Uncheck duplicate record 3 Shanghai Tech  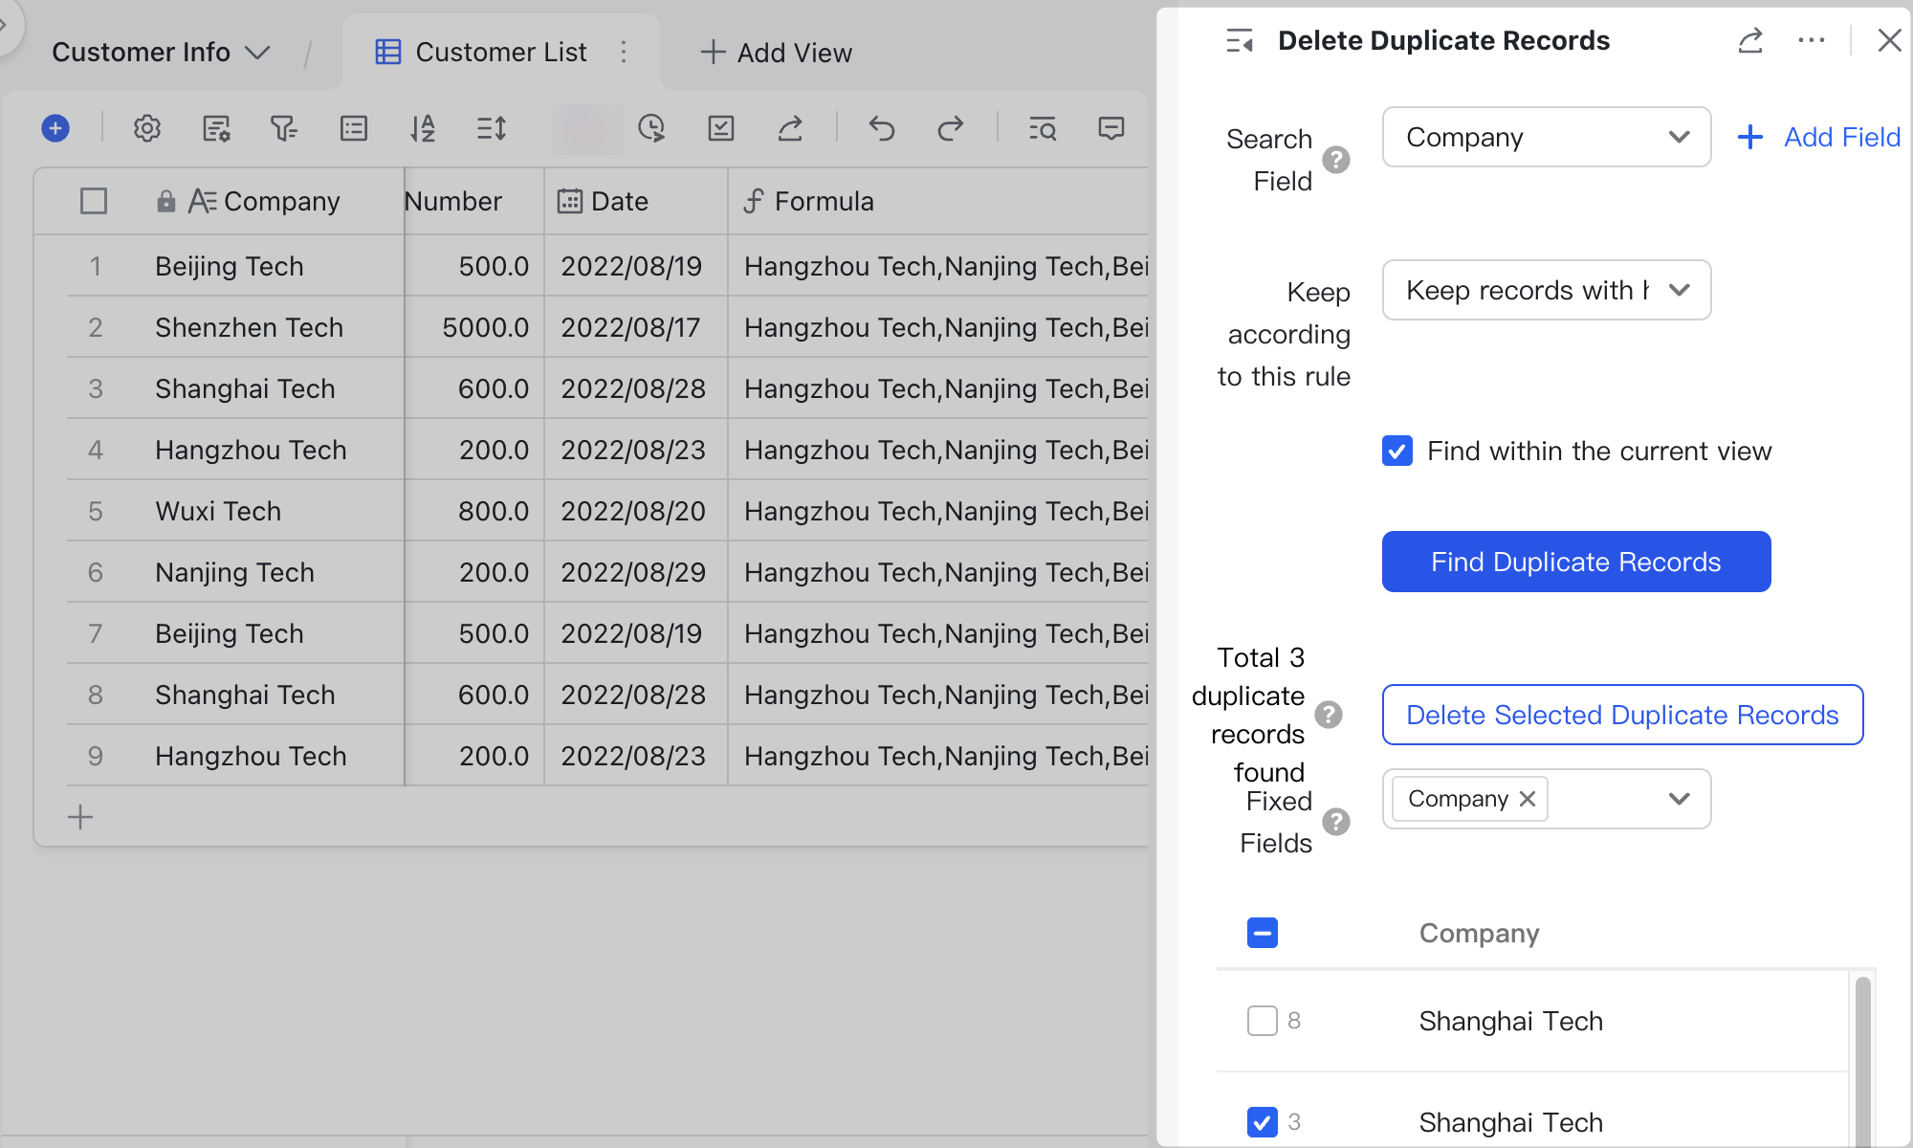click(1263, 1122)
